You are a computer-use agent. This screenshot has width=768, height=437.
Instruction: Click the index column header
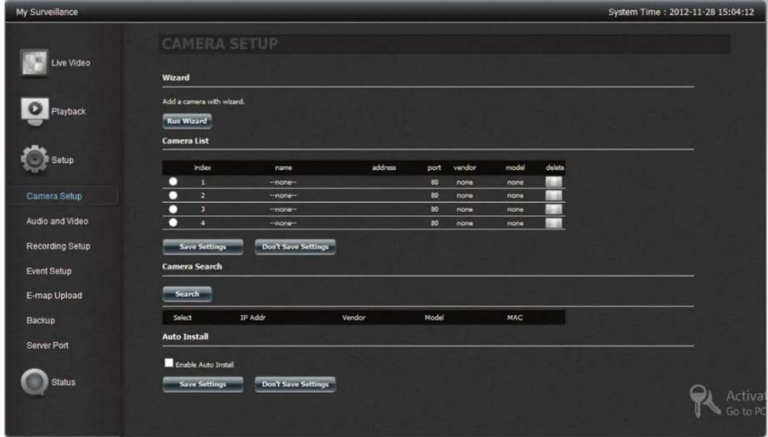tap(203, 169)
